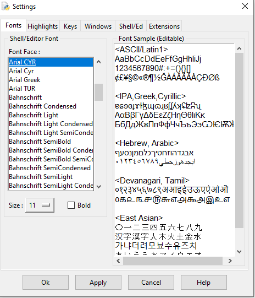Click the Cancel button
Screen dimensions: 255x298
[x=151, y=283]
